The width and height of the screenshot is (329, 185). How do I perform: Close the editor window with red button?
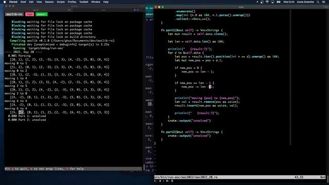[x=156, y=7]
